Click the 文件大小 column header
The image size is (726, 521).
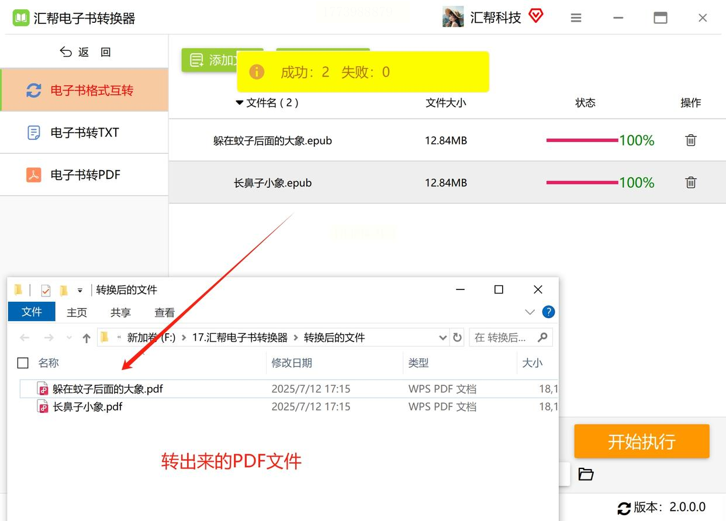(x=446, y=103)
